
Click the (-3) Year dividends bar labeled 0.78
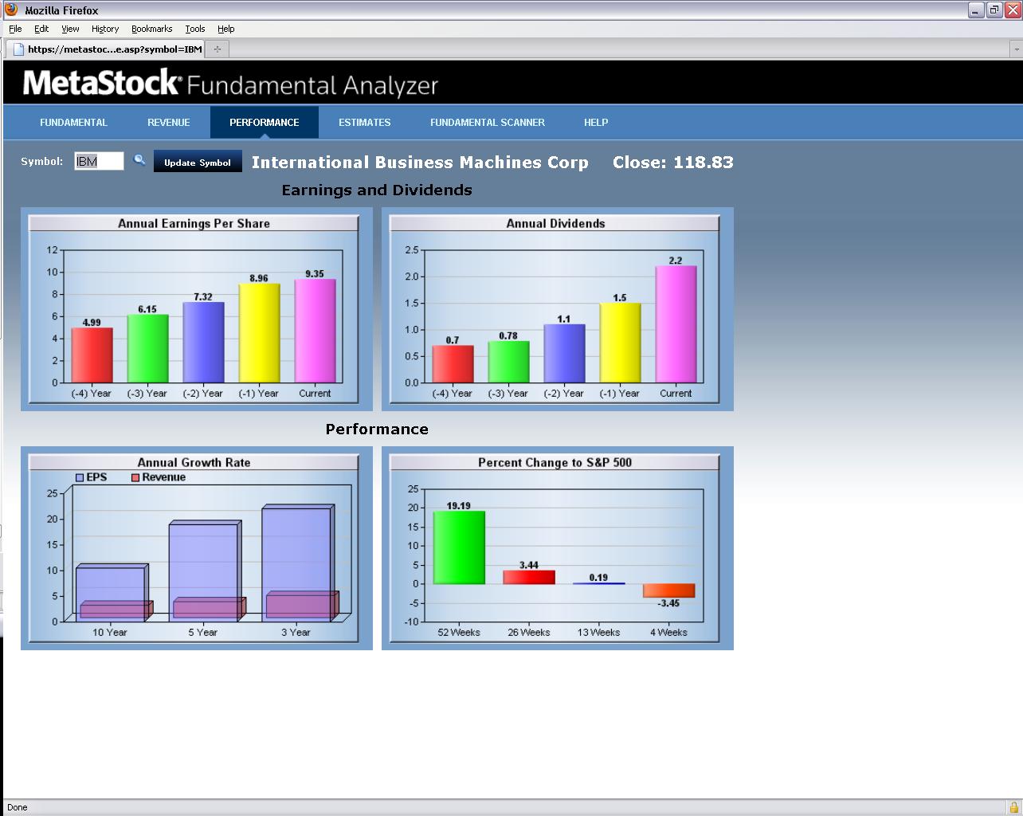tap(508, 362)
